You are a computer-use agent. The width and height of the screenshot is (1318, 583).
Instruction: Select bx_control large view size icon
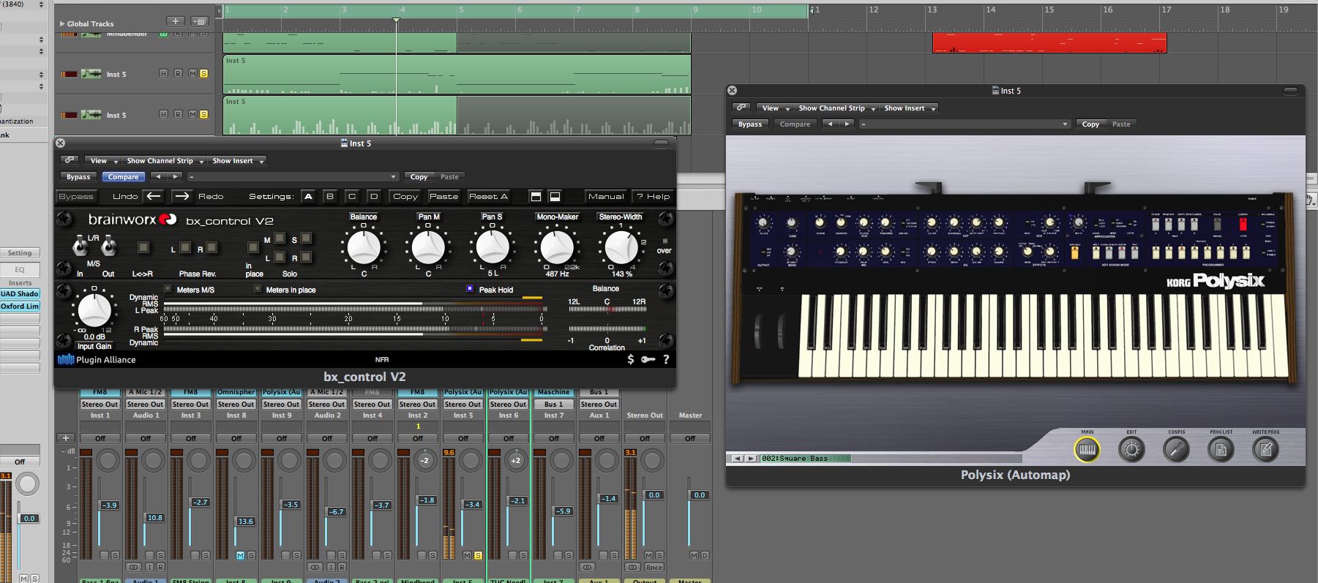point(536,196)
